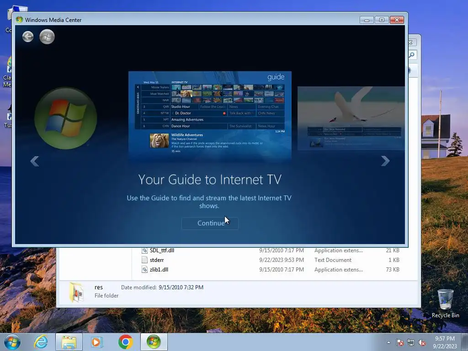Switch to Media Center taskbar button
468x351 pixels.
click(154, 342)
